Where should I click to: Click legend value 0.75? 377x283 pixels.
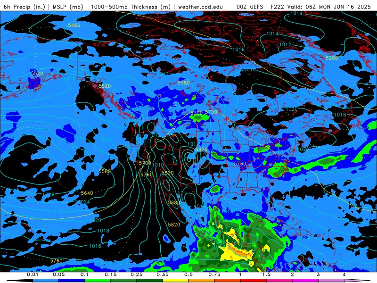coord(214,275)
